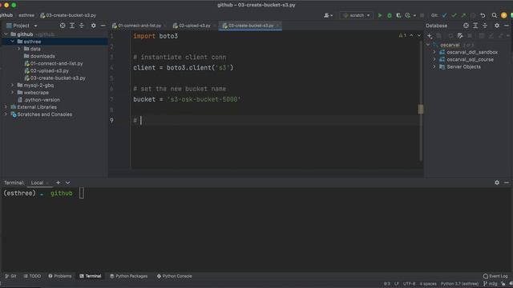Hide the Database panel with minus icon

coord(506,26)
